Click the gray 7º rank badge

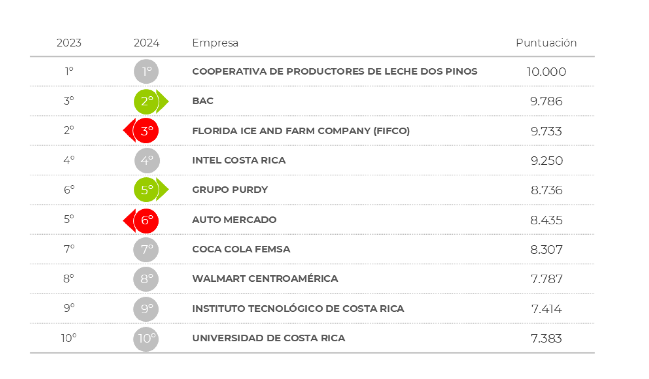click(x=146, y=250)
